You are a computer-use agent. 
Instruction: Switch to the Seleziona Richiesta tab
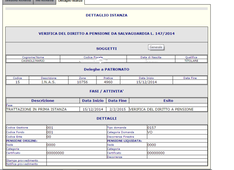17,1
